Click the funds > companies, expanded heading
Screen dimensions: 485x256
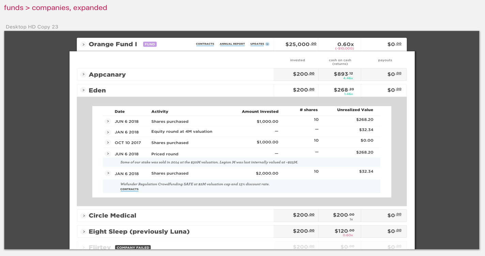coord(56,7)
